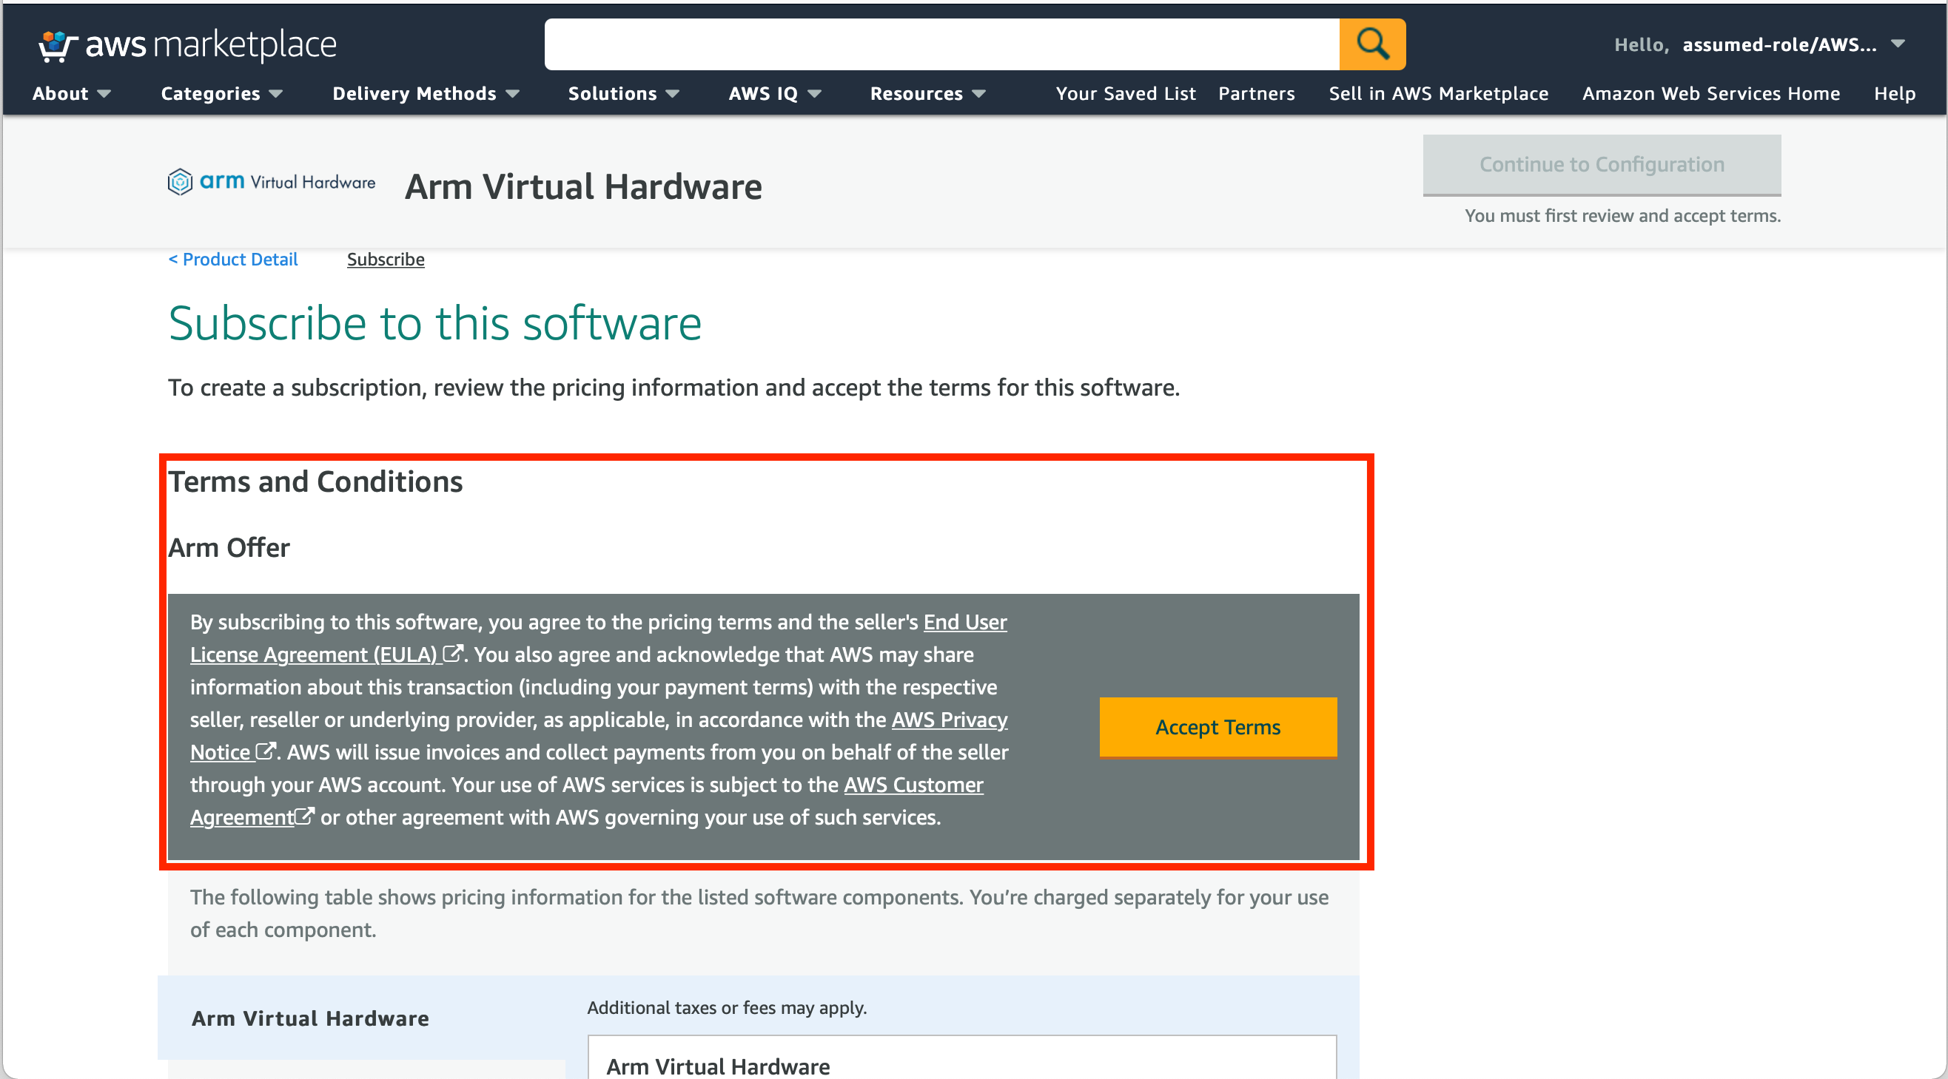
Task: Open Your Saved List
Action: pyautogui.click(x=1125, y=94)
